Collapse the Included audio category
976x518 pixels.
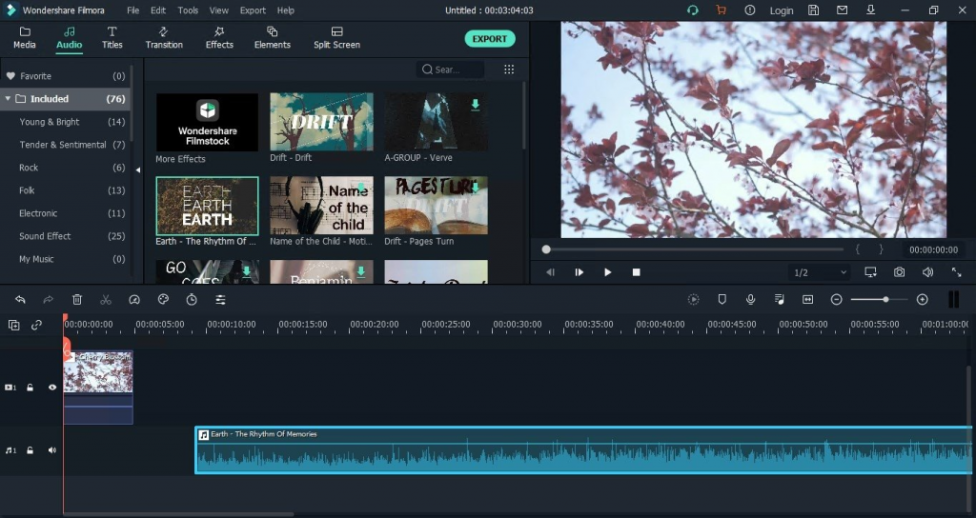pos(8,99)
